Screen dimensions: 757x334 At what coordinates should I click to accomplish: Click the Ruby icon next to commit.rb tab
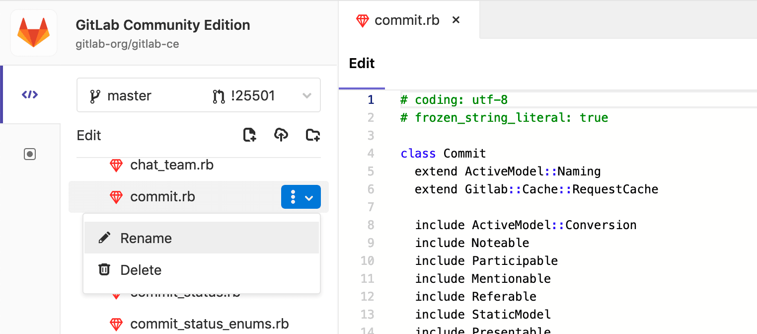[363, 20]
